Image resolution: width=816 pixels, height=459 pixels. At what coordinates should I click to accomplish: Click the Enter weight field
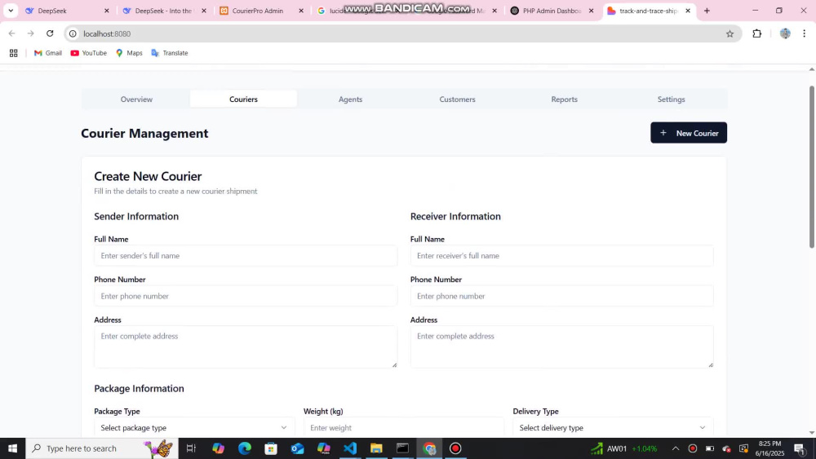pos(404,427)
